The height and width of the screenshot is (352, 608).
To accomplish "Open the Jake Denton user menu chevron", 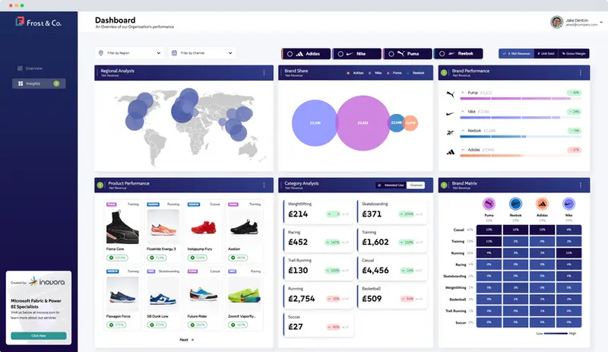I will 601,22.
